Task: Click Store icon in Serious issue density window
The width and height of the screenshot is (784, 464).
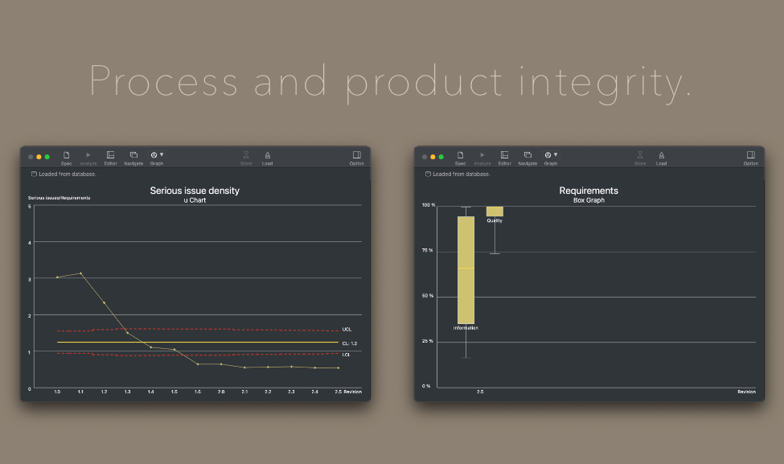Action: coord(246,155)
